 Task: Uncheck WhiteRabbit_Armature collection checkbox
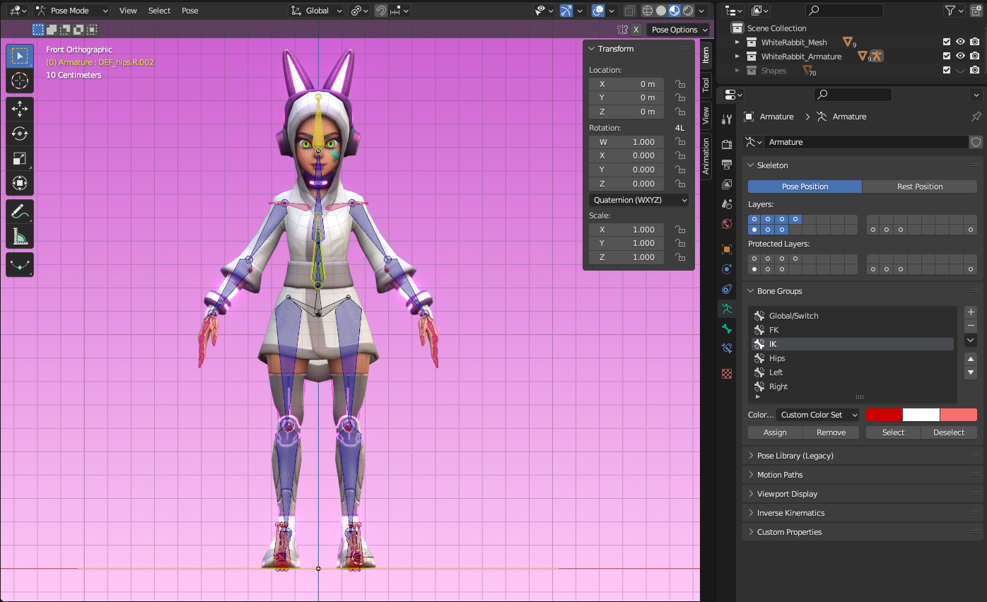(947, 57)
